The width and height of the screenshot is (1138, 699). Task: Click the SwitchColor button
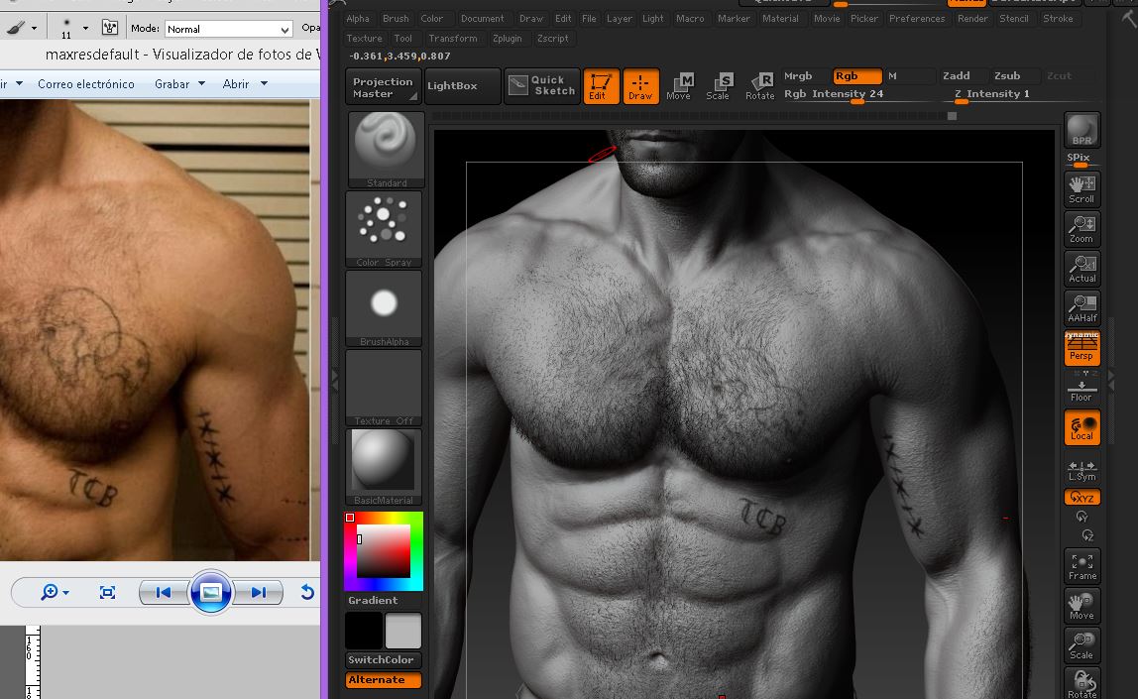[384, 659]
